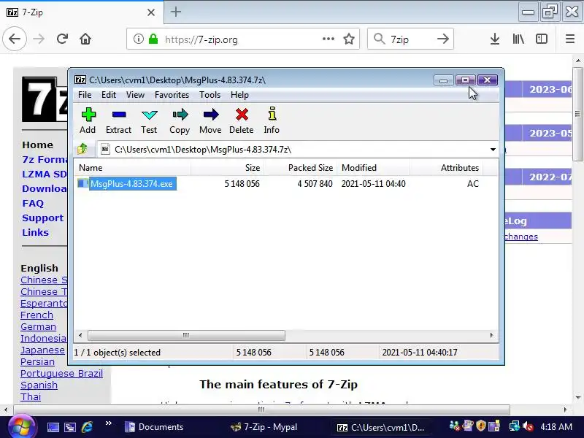The height and width of the screenshot is (438, 584).
Task: Click the Windows Start orb
Action: click(21, 427)
